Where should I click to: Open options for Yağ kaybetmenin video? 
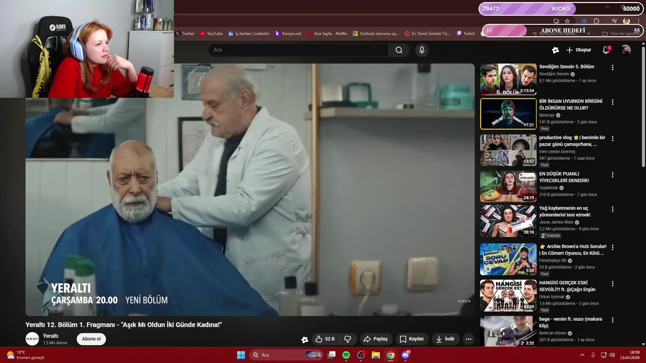pos(613,209)
